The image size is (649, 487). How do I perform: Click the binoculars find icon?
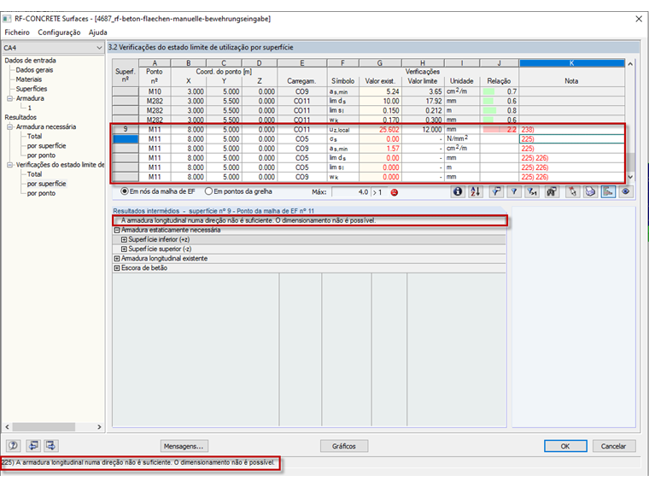tap(552, 191)
